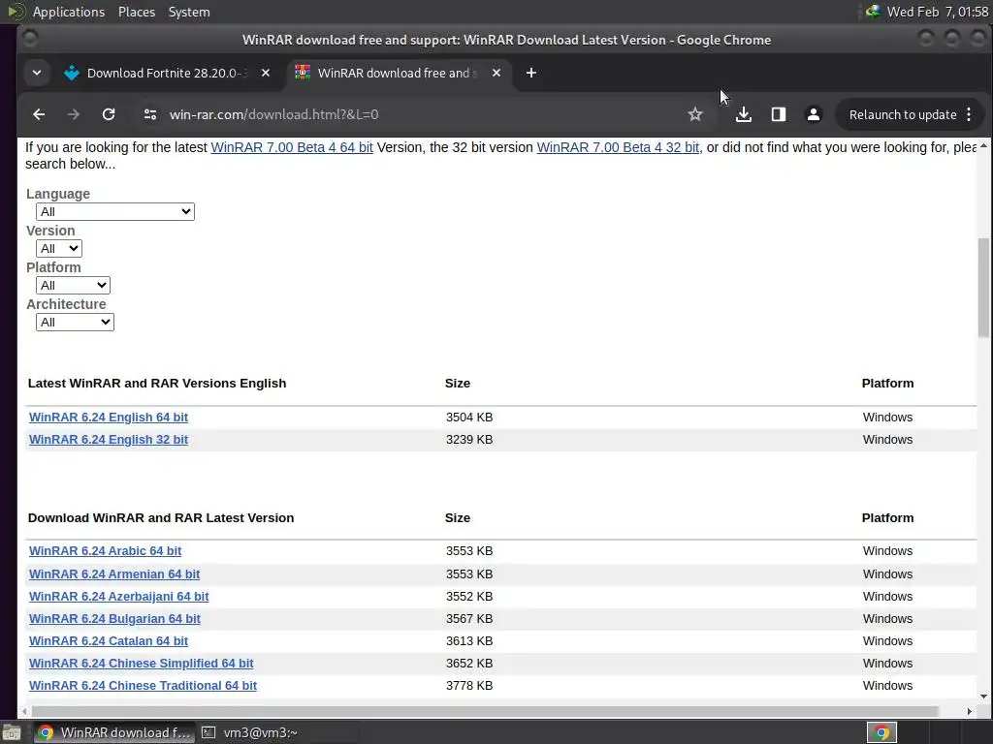This screenshot has height=744, width=993.
Task: Open the Platform dropdown
Action: (73, 285)
